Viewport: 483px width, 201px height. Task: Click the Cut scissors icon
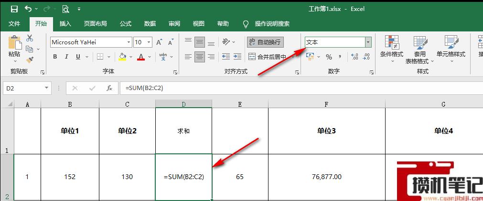(30, 39)
